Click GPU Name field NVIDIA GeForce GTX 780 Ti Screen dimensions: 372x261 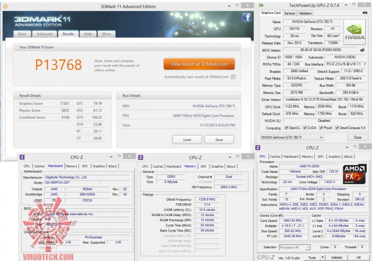point(312,22)
